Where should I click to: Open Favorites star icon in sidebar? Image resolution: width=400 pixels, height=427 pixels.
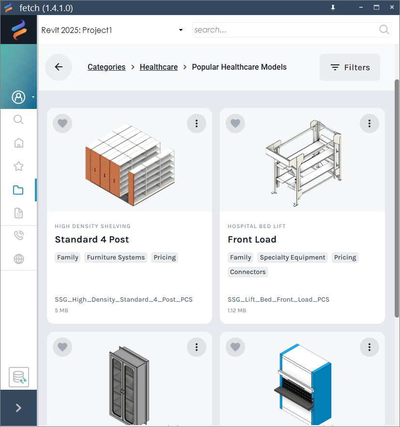coord(18,167)
